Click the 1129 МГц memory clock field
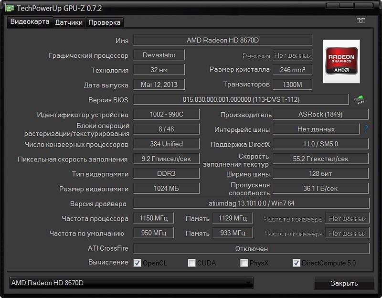This screenshot has height=298, width=382. click(233, 218)
